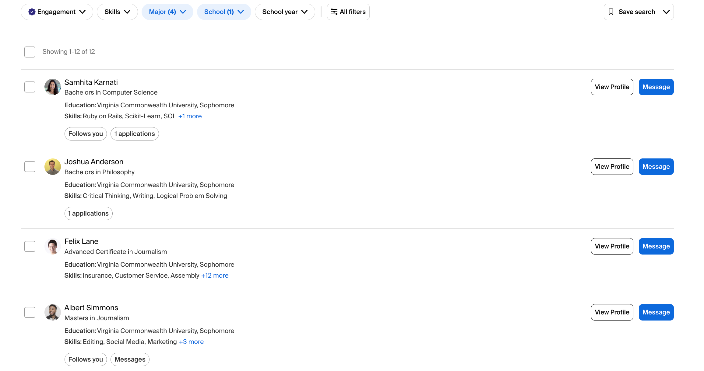Viewport: 704px width, 371px height.
Task: Expand the Major (4) filter dropdown
Action: pyautogui.click(x=167, y=12)
